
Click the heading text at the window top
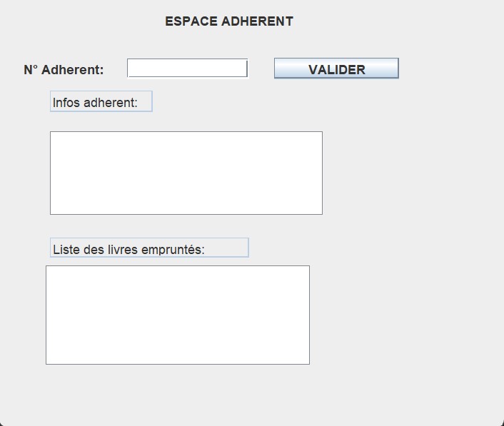(228, 21)
